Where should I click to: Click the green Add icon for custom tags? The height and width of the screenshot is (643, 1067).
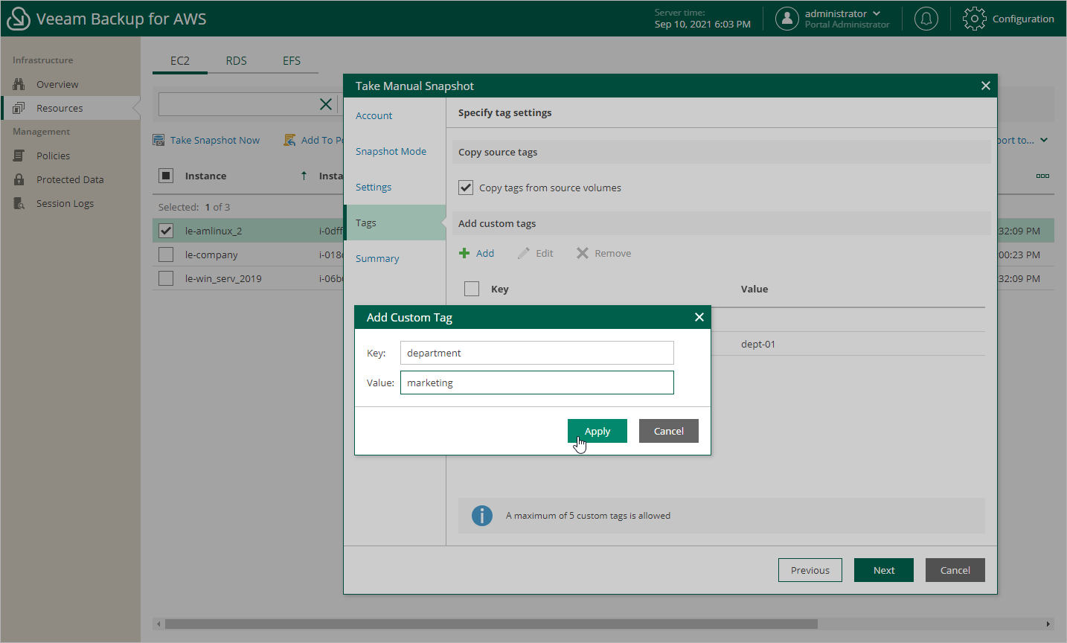(463, 253)
